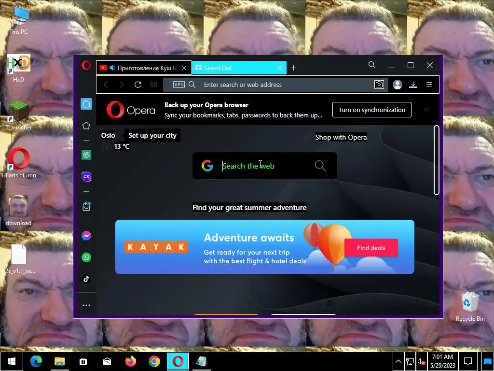Open the search tabs magnifier icon
Viewport: 494px width, 371px height.
(x=372, y=65)
